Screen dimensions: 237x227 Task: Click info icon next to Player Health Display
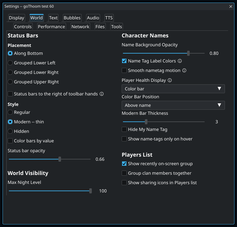pos(170,80)
